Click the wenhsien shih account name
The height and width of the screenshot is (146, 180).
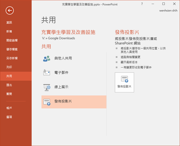(168, 11)
